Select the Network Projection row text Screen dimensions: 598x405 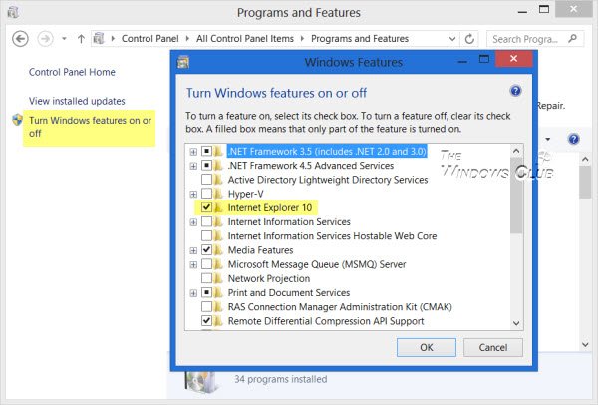(269, 278)
